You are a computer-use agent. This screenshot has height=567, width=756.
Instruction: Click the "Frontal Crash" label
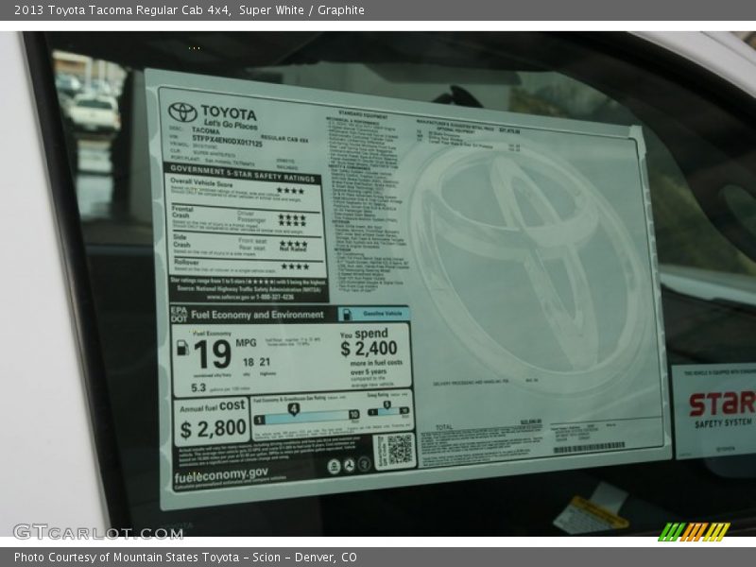(182, 212)
